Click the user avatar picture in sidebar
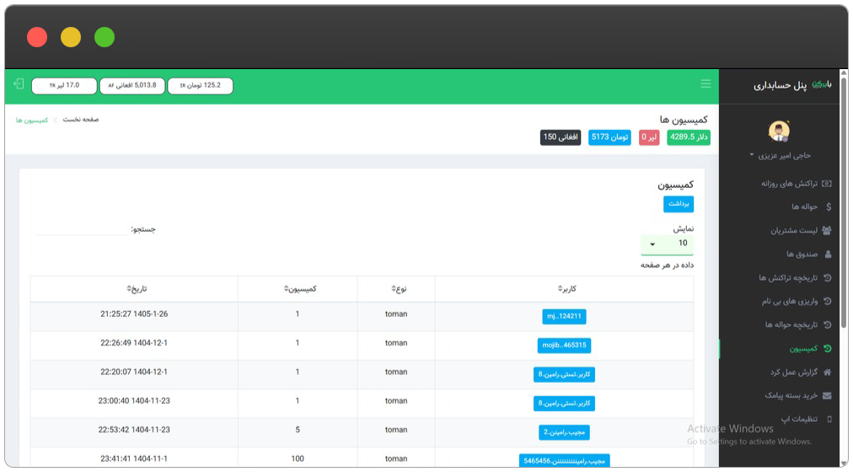 [779, 131]
